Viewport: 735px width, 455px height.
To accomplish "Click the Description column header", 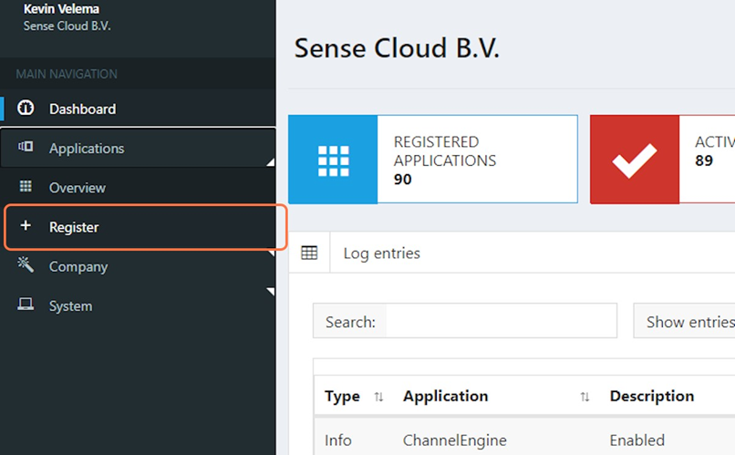I will point(652,396).
